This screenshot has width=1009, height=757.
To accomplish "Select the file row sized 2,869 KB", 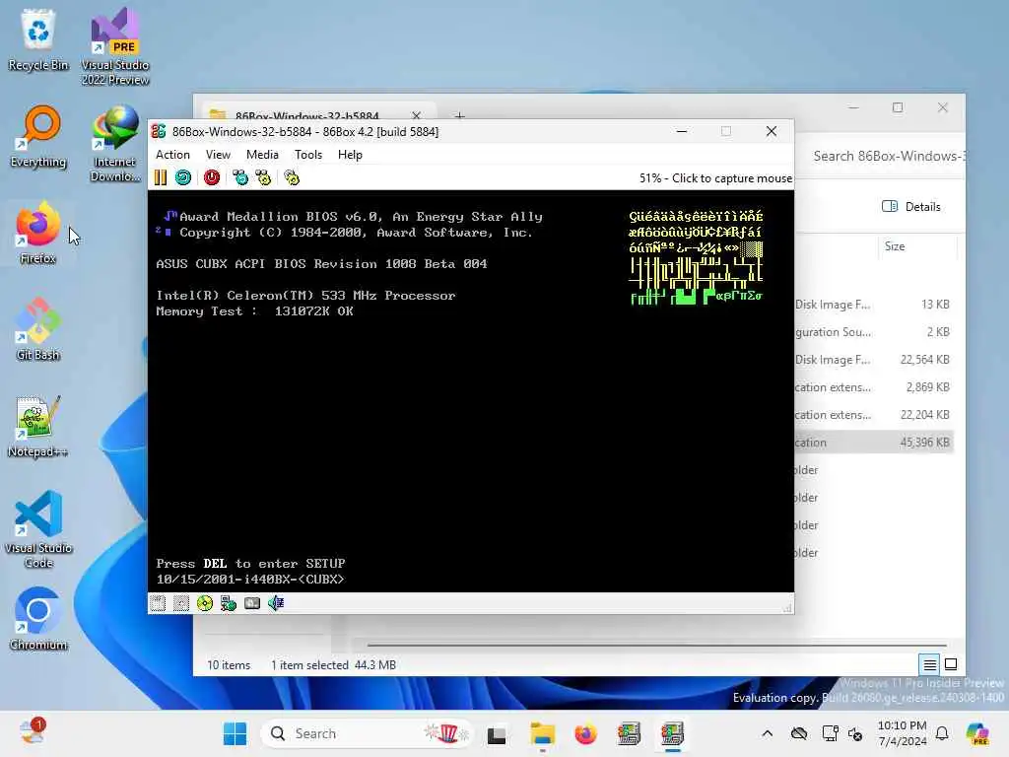I will click(x=873, y=387).
